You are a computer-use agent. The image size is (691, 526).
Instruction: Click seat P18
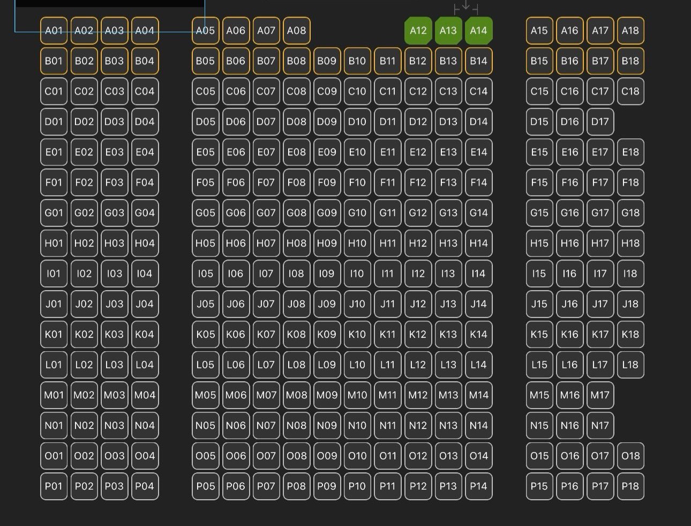tap(630, 486)
